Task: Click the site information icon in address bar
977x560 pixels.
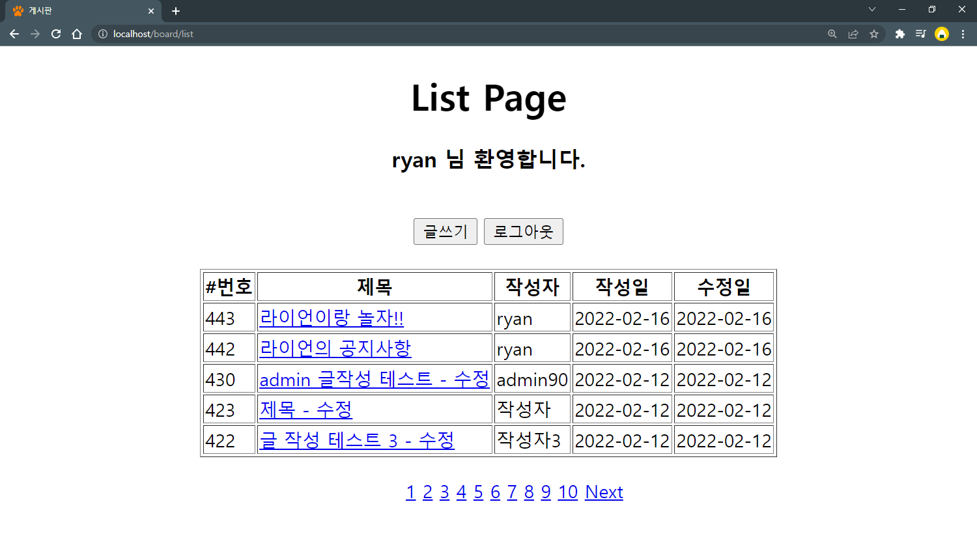Action: [x=104, y=34]
